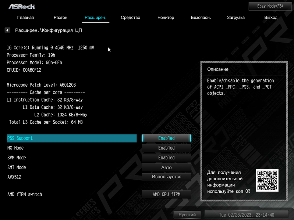Select the Расширен. tab
Screen dimensions: 294x220
95,17
